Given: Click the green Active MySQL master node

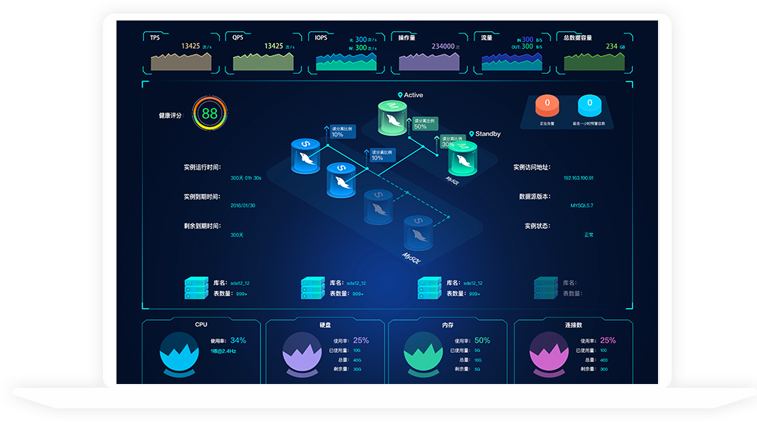Looking at the screenshot, I should tap(392, 118).
